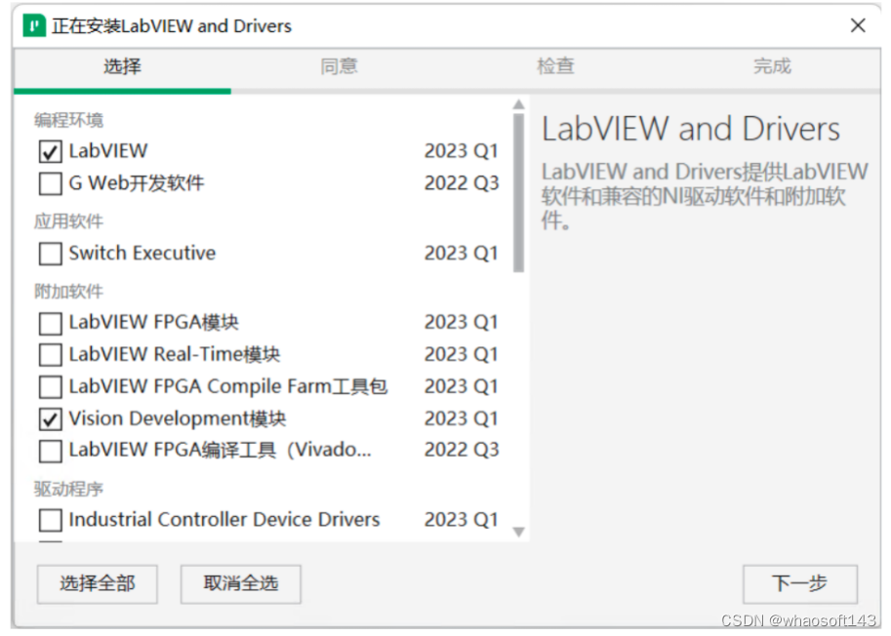Go to the 检查 review step
The height and width of the screenshot is (636, 891).
(555, 67)
